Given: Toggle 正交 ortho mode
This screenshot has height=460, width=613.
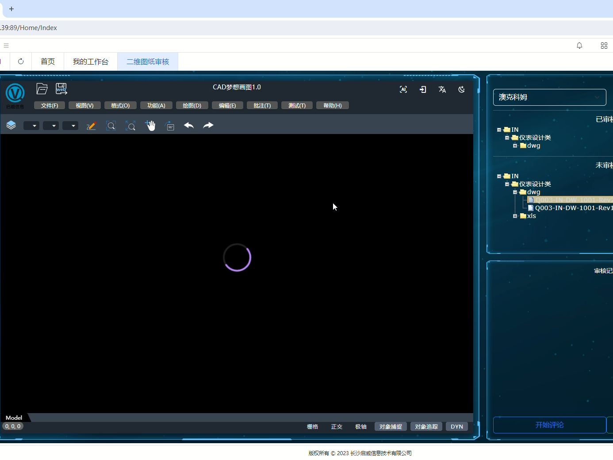Looking at the screenshot, I should pyautogui.click(x=337, y=427).
